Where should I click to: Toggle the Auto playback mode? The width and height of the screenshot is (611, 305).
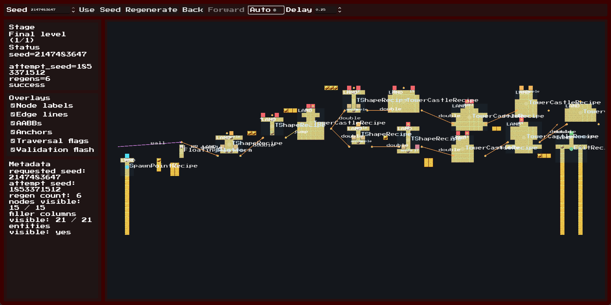pos(266,9)
